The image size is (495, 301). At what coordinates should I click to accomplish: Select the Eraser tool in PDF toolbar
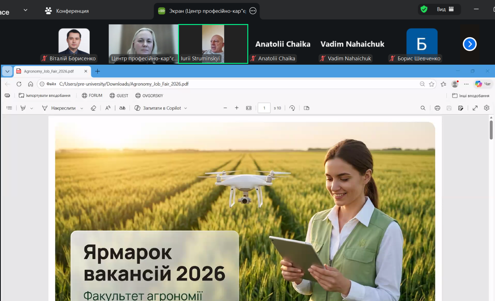point(93,108)
